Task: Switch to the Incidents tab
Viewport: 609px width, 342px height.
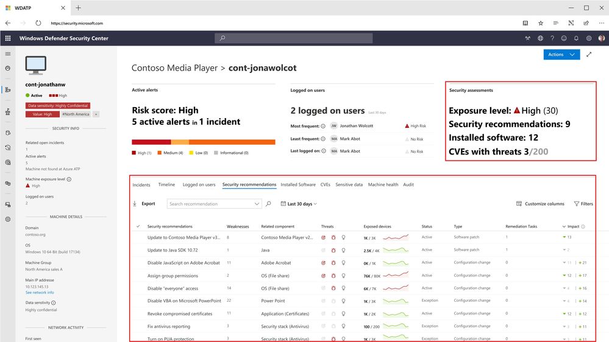Action: [x=141, y=184]
